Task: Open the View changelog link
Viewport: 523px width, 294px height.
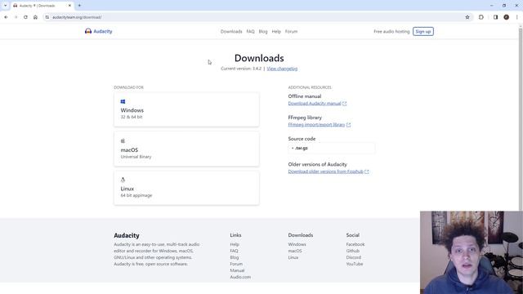Action: click(x=282, y=69)
